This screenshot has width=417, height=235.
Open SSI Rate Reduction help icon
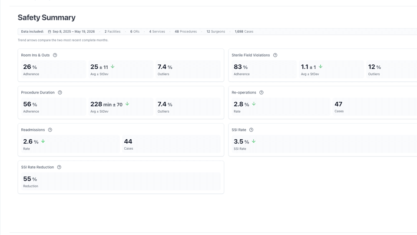60,167
